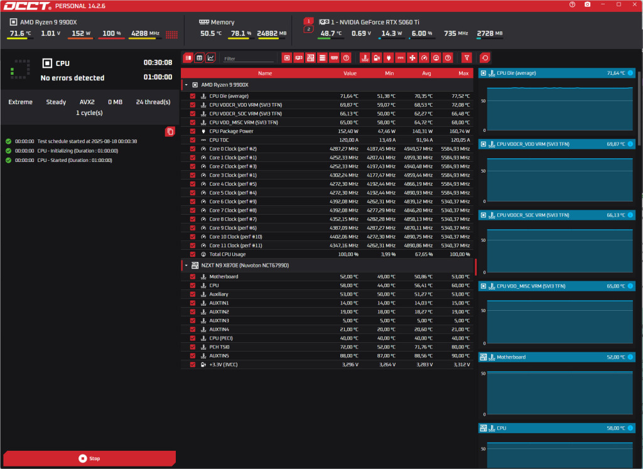
Task: Reset sensor min/max values with the refresh icon
Action: tap(485, 58)
